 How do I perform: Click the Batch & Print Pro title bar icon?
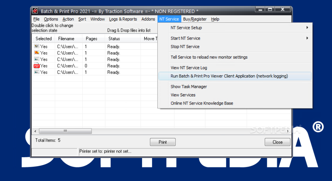pos(35,11)
